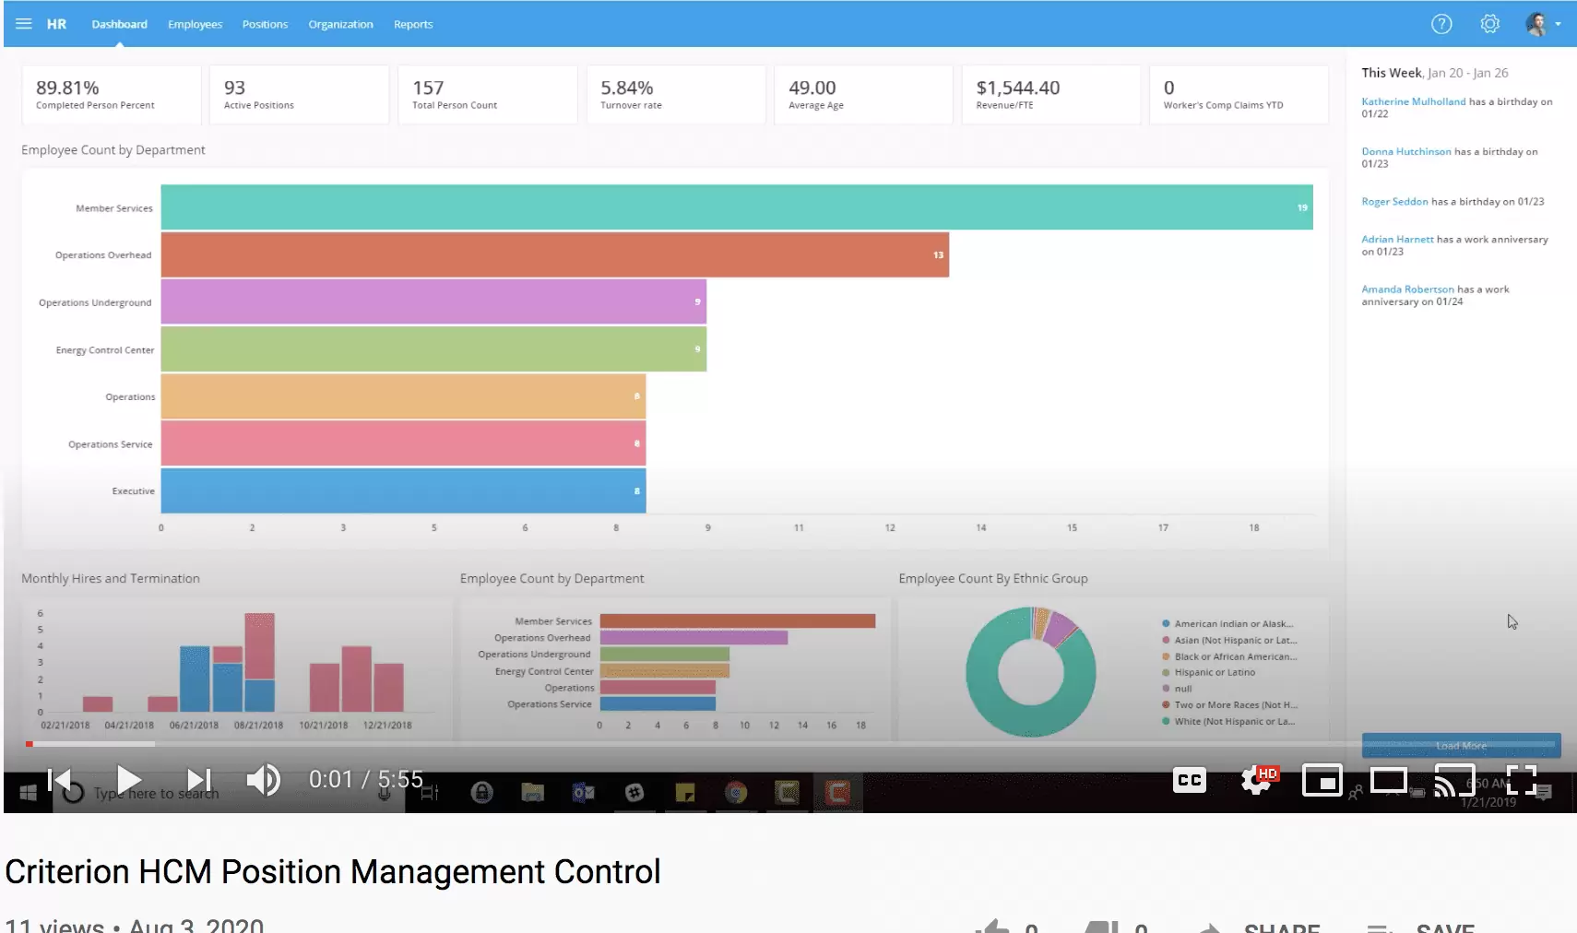Play the video
Image resolution: width=1577 pixels, height=933 pixels.
pos(128,781)
